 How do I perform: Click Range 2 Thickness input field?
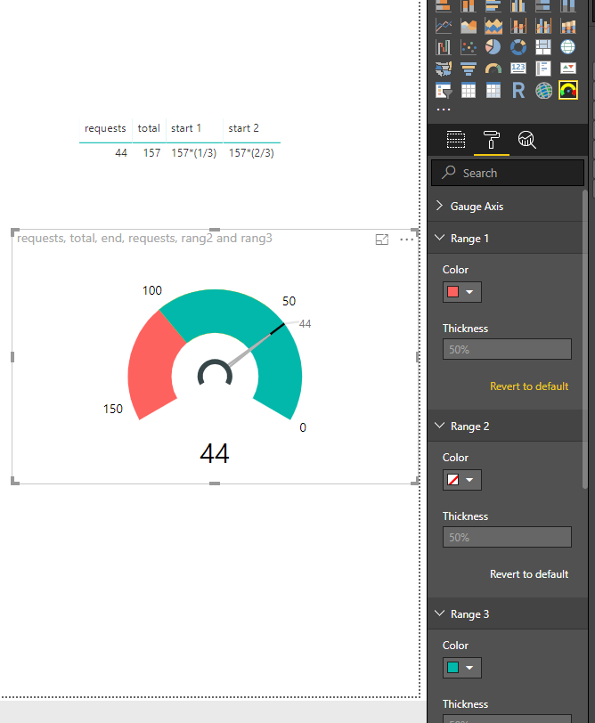tap(507, 537)
